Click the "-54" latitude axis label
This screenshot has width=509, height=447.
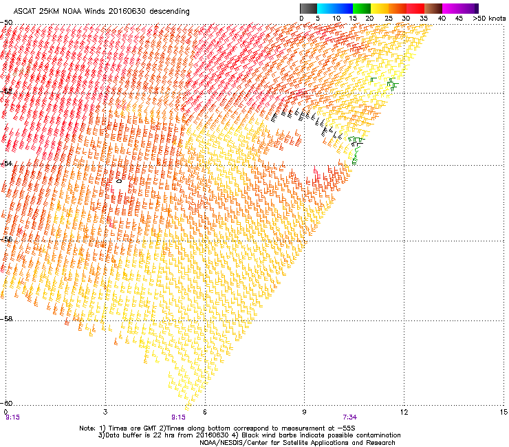(6, 163)
